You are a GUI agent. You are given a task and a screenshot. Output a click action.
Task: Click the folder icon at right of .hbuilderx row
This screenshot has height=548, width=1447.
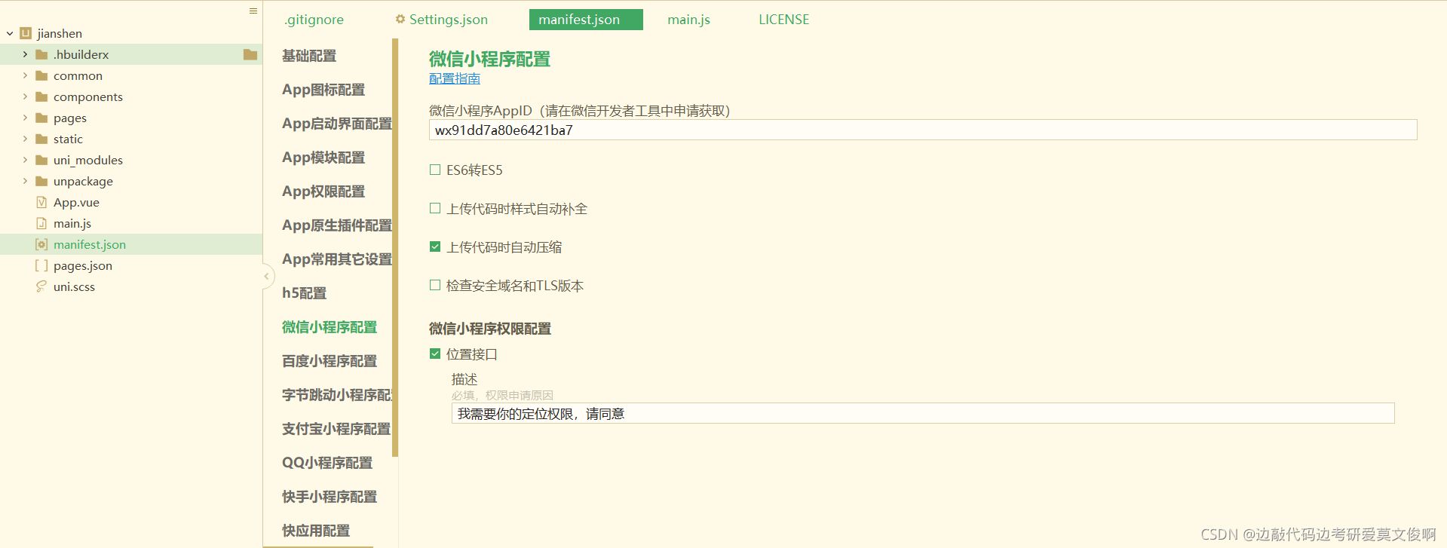(250, 54)
